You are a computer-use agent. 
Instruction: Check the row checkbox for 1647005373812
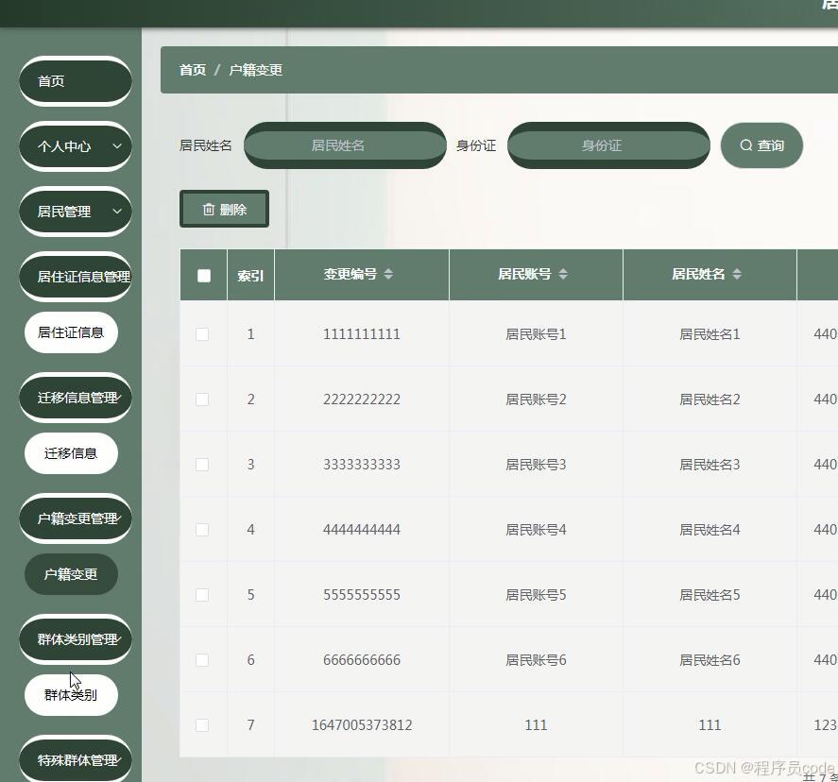(x=202, y=725)
